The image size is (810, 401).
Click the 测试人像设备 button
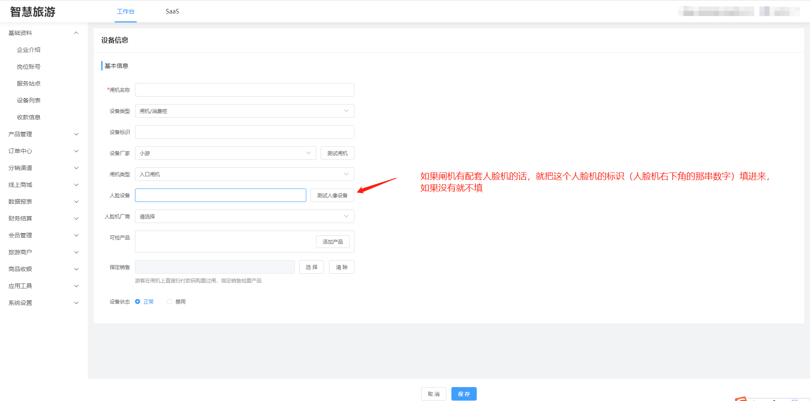[332, 195]
